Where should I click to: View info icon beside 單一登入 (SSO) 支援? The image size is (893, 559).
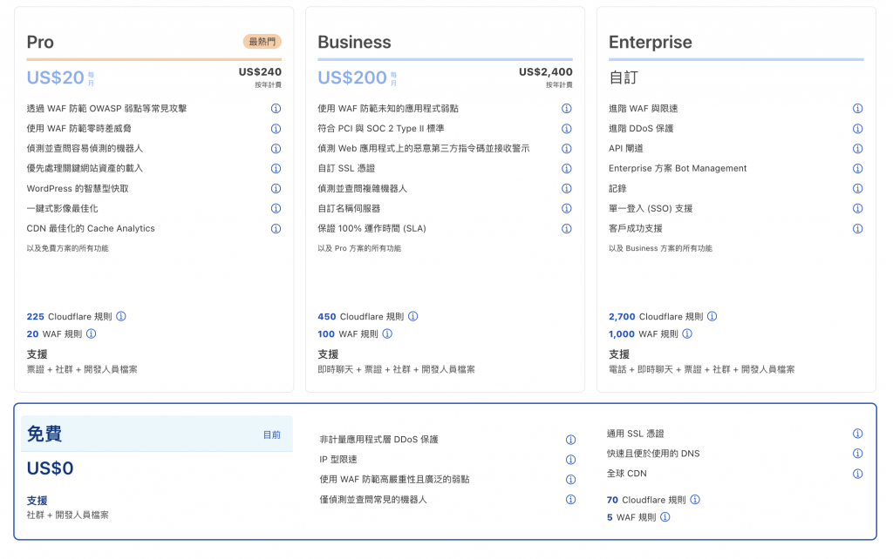click(858, 208)
